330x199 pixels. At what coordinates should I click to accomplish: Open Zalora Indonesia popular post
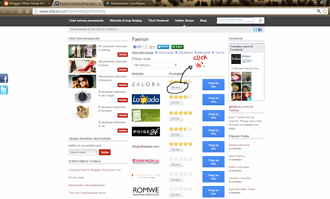tap(239, 145)
